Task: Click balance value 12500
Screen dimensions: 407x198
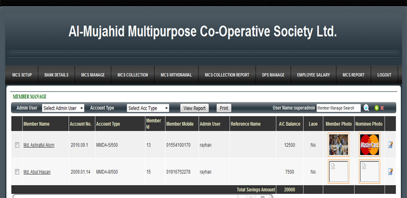Action: click(x=289, y=145)
